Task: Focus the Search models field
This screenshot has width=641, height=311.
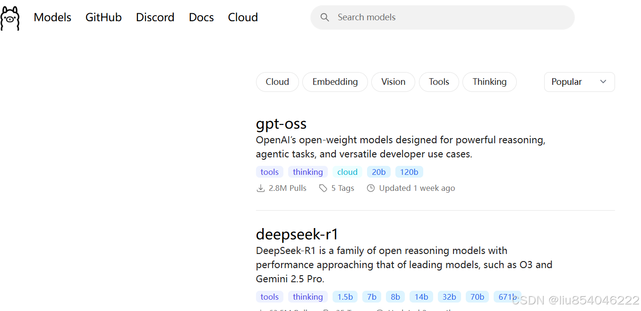Action: pyautogui.click(x=443, y=17)
